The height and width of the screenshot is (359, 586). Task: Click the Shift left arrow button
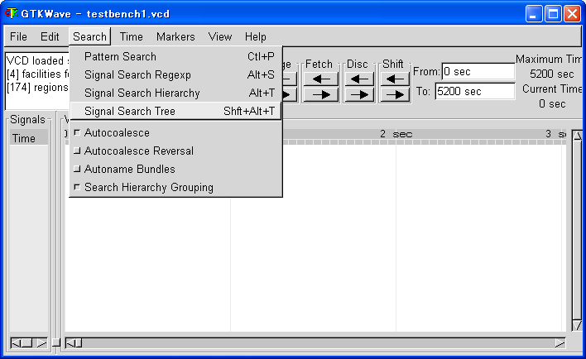tap(395, 79)
